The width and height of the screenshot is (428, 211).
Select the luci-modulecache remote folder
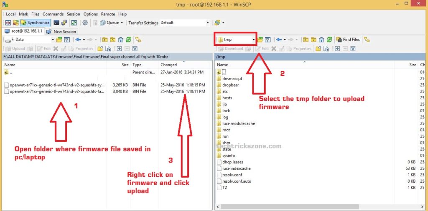point(238,123)
